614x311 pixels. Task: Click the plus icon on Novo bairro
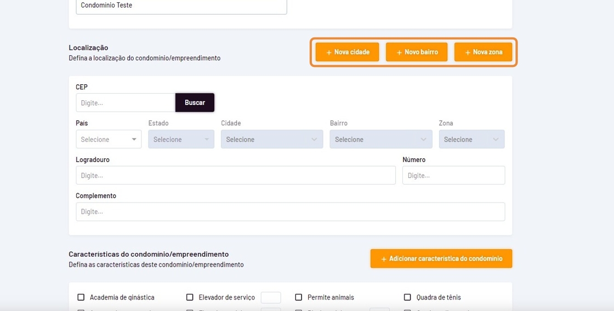(x=399, y=53)
